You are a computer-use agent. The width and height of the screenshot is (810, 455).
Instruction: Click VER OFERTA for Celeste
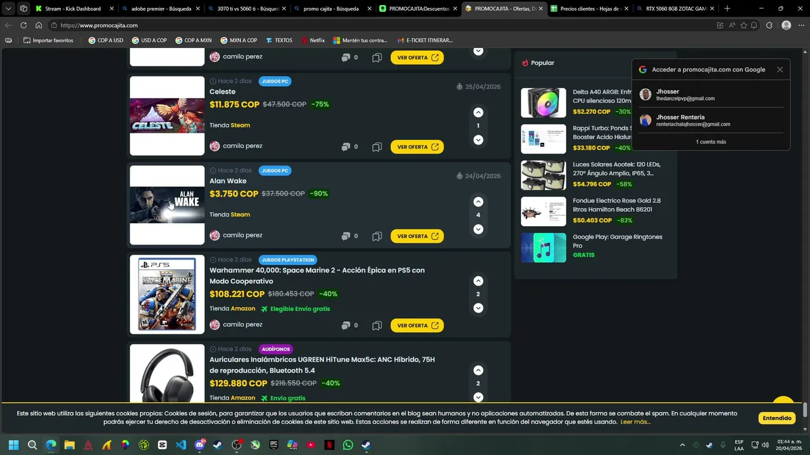[x=417, y=147]
